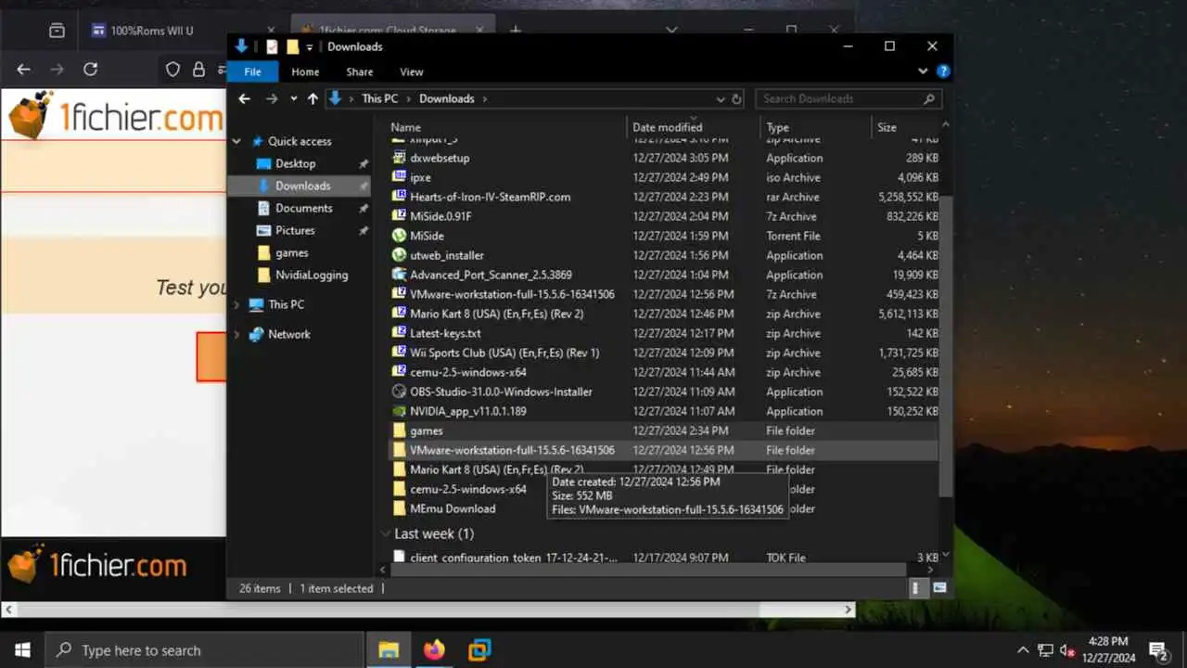Image resolution: width=1187 pixels, height=668 pixels.
Task: Click the file list vertical scrollbar
Action: click(x=946, y=345)
